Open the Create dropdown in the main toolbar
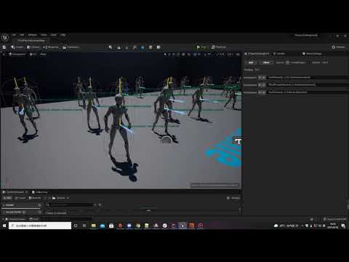This screenshot has height=262, width=349. pyautogui.click(x=17, y=47)
